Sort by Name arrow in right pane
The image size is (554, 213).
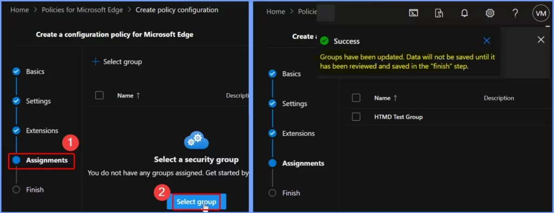(395, 98)
